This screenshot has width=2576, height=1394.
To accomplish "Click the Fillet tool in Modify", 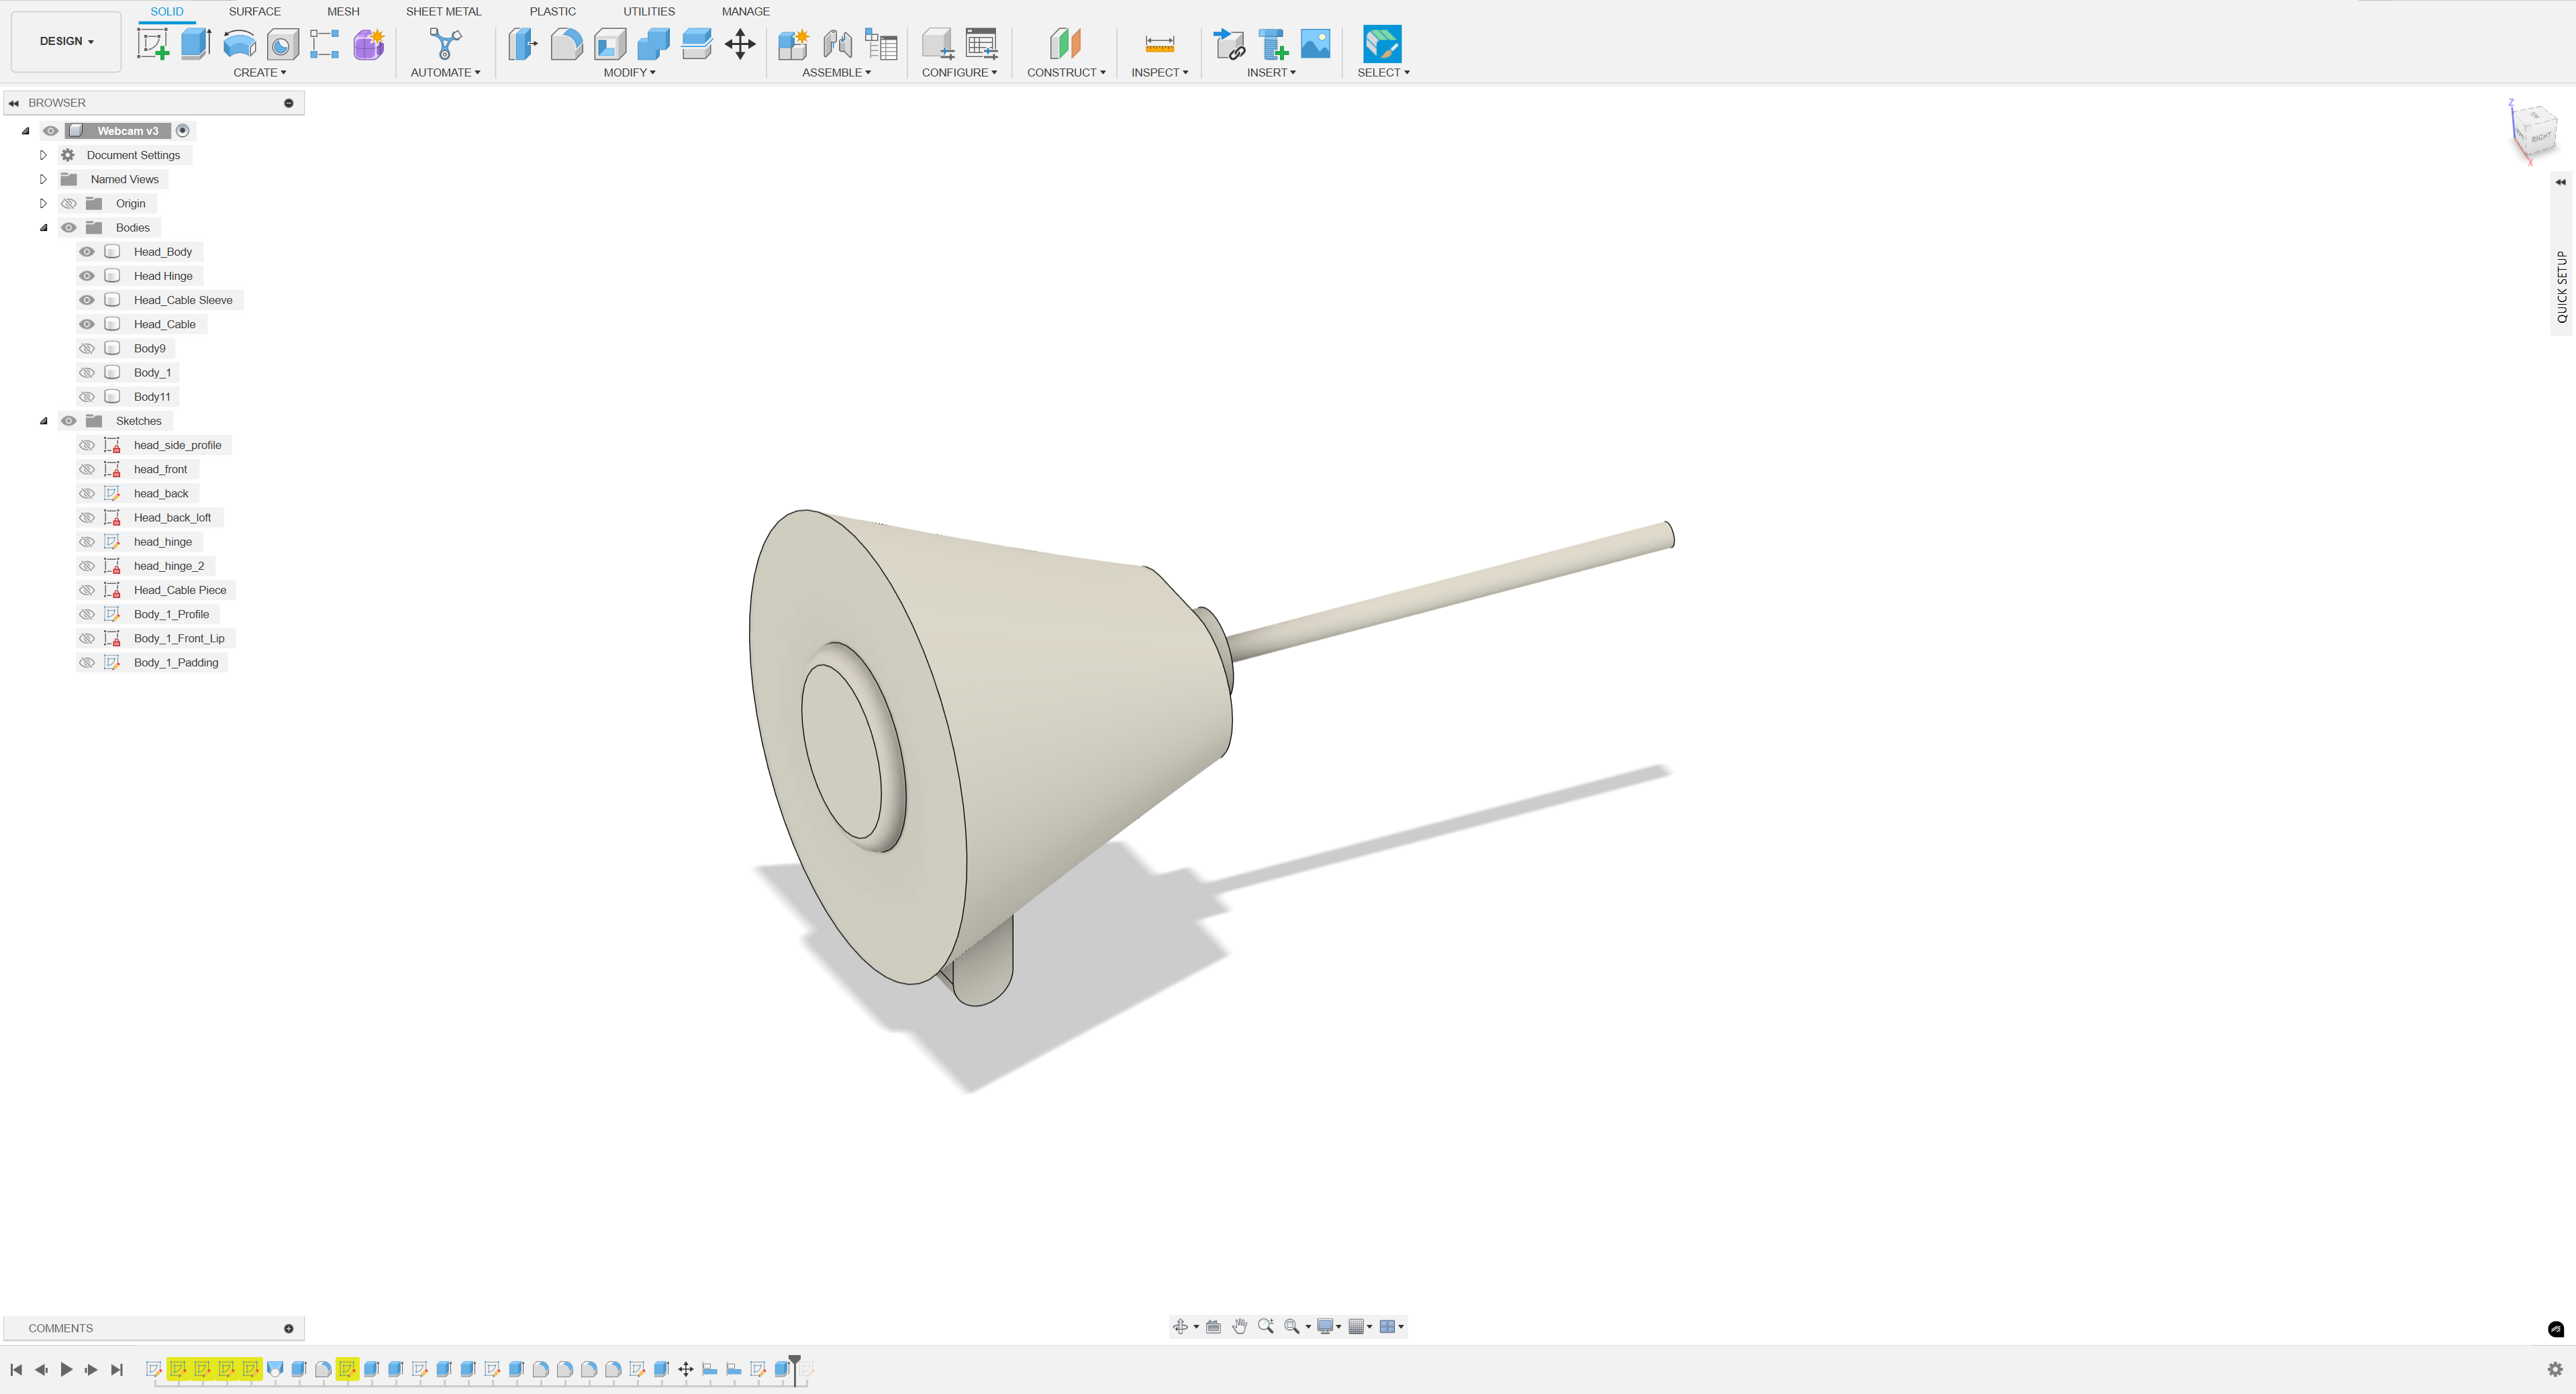I will (x=566, y=44).
